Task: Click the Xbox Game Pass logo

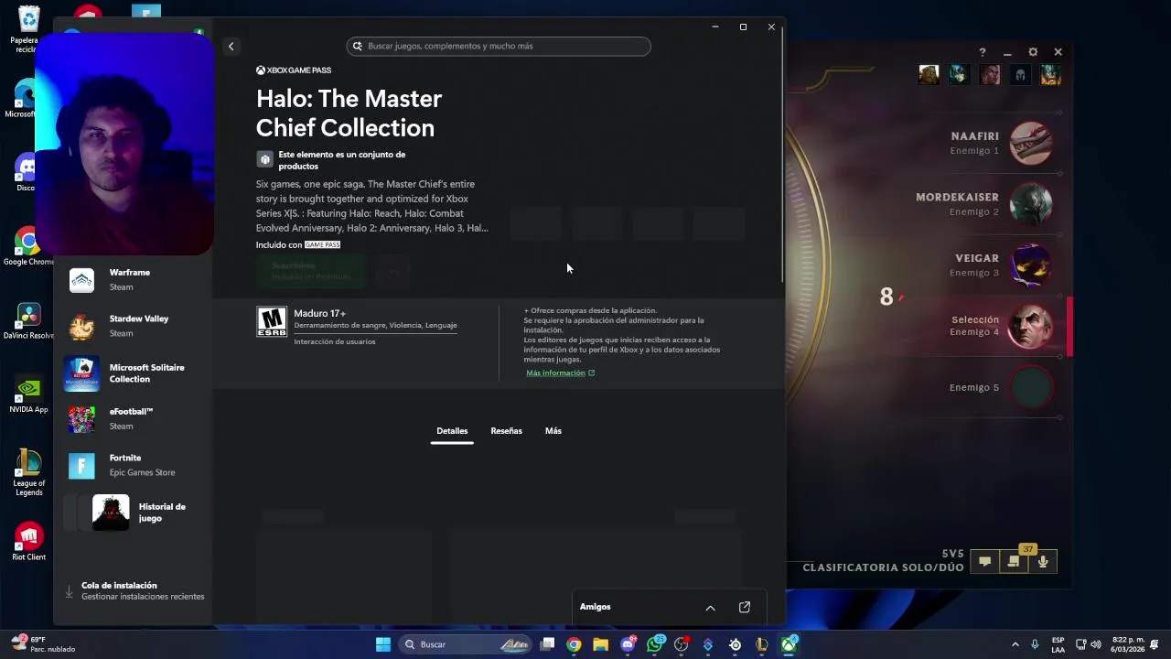Action: click(x=294, y=70)
